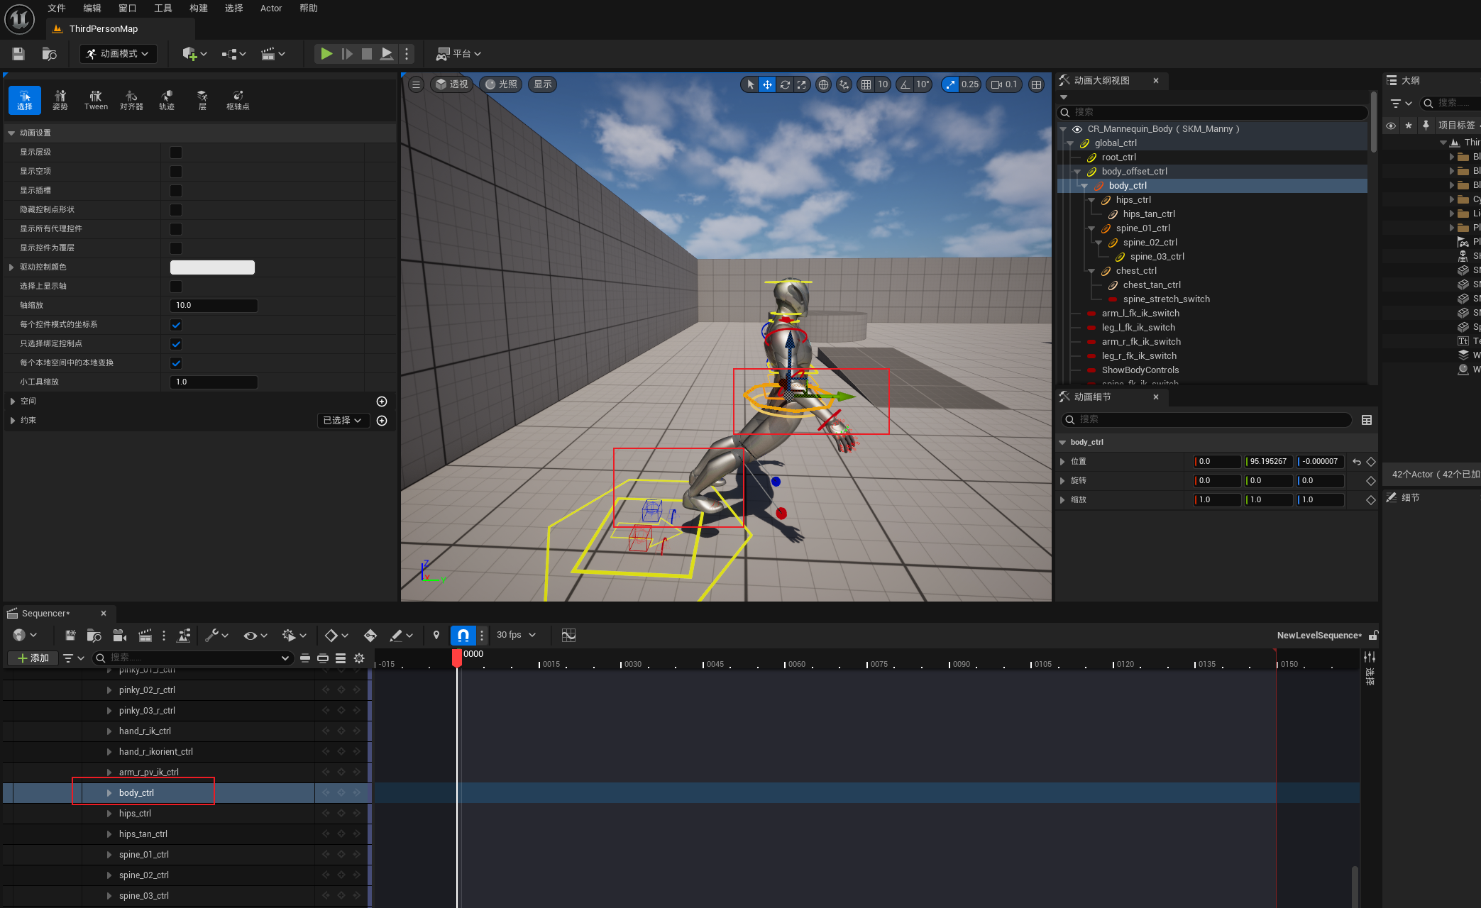Switch to the ThirdPersonMap tab
The height and width of the screenshot is (908, 1481).
click(104, 29)
